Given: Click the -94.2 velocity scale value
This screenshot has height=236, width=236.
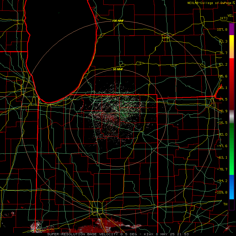Looking at the screenshot, I should coord(222,181).
